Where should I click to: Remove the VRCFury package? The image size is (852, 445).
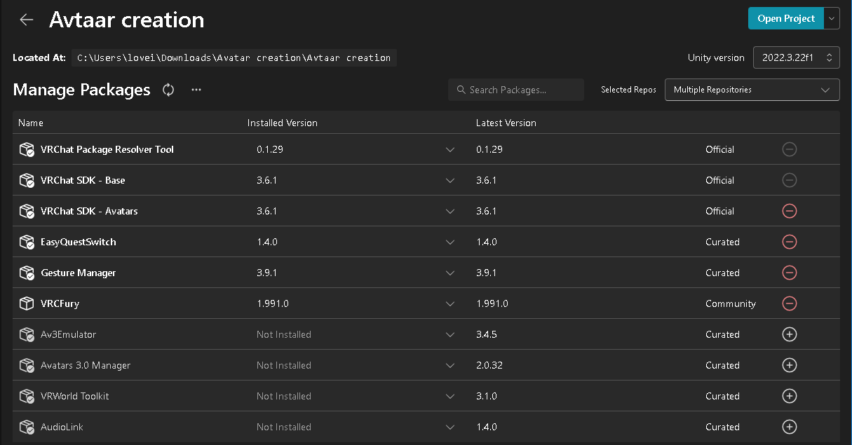[789, 303]
